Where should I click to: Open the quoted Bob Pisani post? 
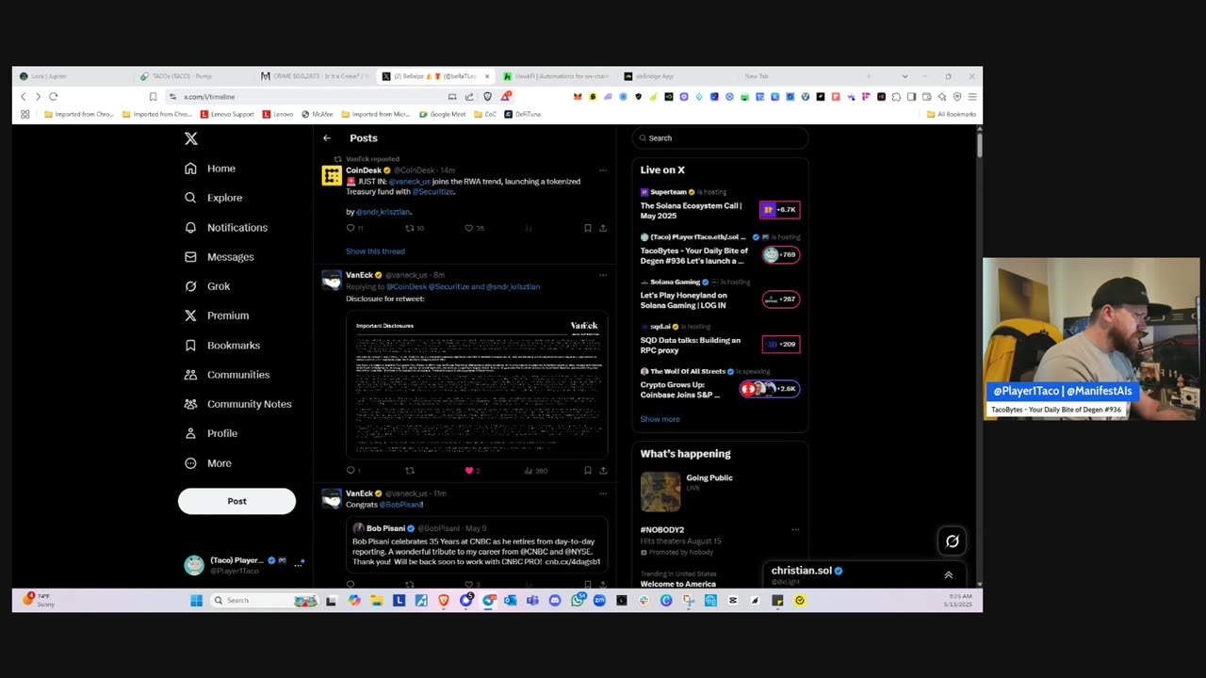pyautogui.click(x=477, y=545)
